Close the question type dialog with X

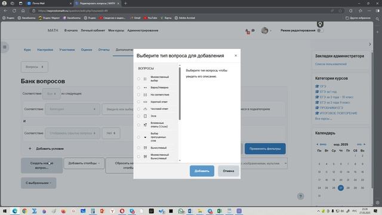(x=236, y=56)
